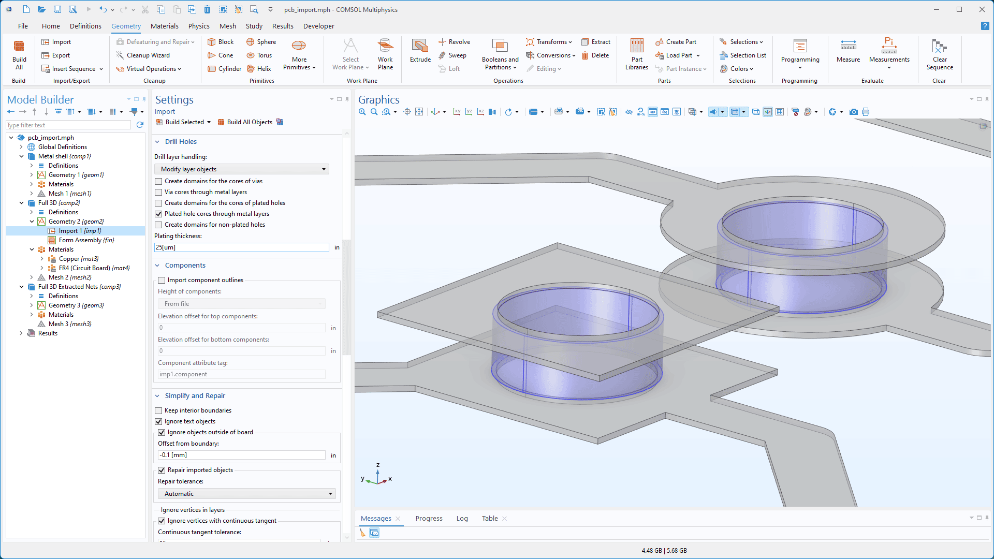Click the Build All icon
Viewport: 994px width, 559px height.
click(19, 54)
